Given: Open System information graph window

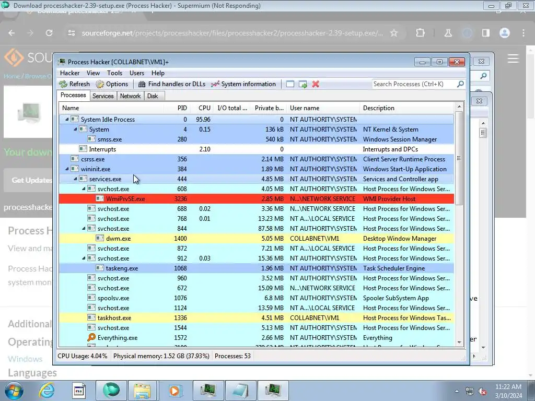Looking at the screenshot, I should click(243, 84).
